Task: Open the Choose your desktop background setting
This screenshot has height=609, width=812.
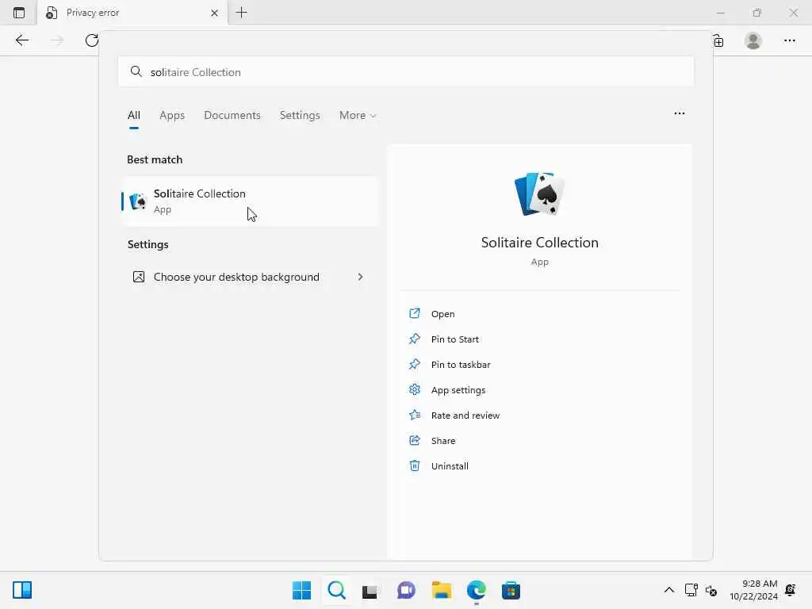Action: click(x=249, y=277)
